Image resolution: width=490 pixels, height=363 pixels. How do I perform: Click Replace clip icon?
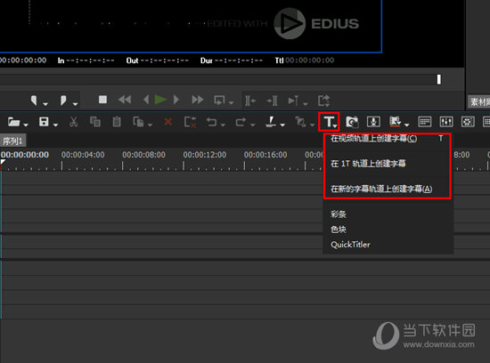pyautogui.click(x=138, y=122)
